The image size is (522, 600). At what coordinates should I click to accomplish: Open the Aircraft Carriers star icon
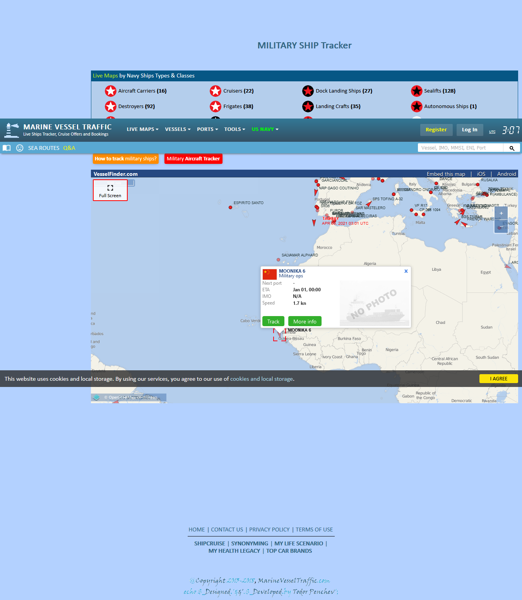point(111,91)
